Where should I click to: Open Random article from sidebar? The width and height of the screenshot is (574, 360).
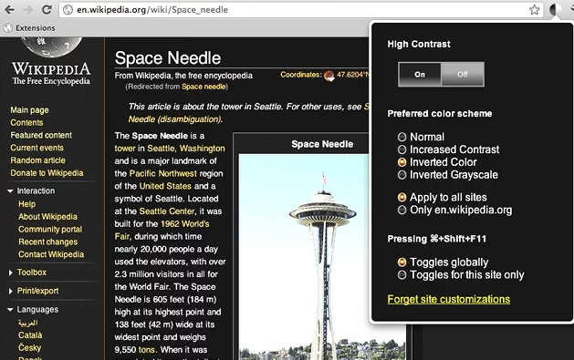[37, 160]
